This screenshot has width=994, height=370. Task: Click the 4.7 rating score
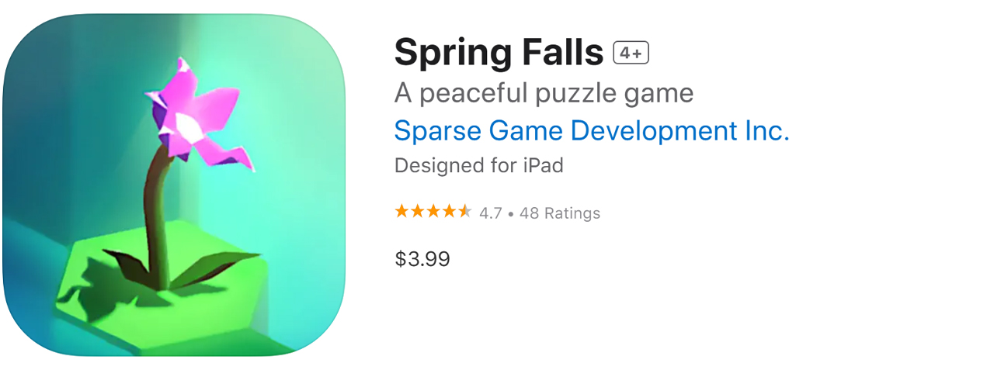coord(490,213)
